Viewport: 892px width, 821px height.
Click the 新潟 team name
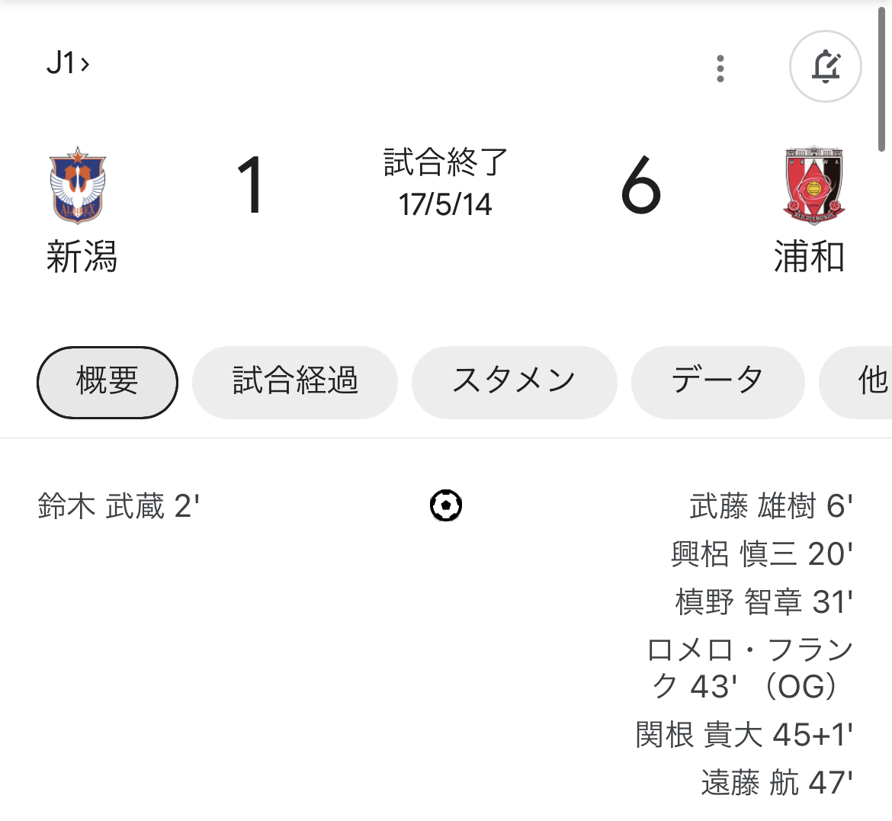click(82, 257)
